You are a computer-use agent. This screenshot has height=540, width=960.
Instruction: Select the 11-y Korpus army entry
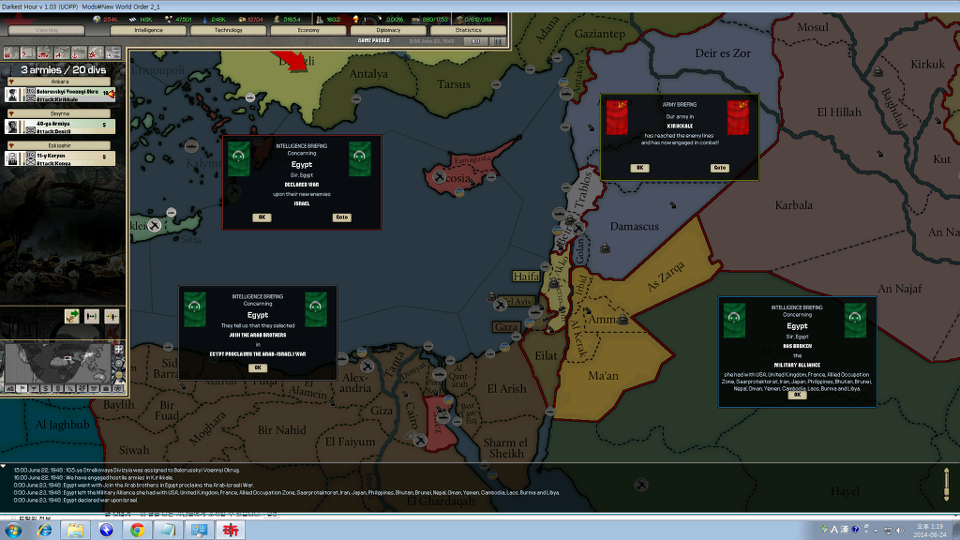coord(60,158)
